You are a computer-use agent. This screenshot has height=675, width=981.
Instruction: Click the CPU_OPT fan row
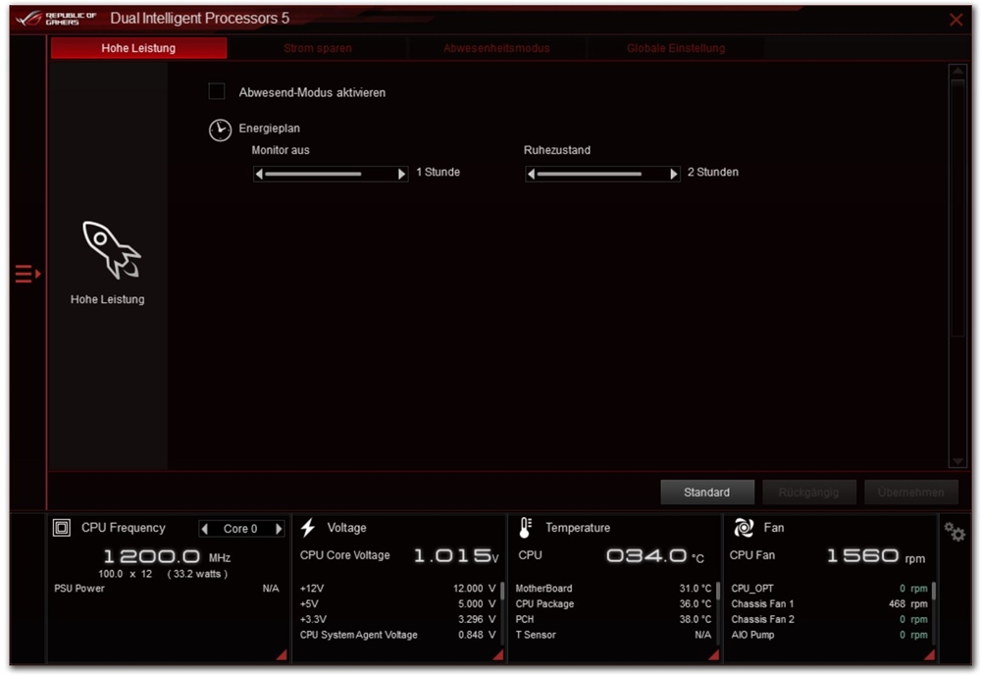(830, 589)
